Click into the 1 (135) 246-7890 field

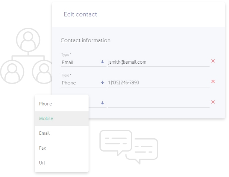[159, 83]
